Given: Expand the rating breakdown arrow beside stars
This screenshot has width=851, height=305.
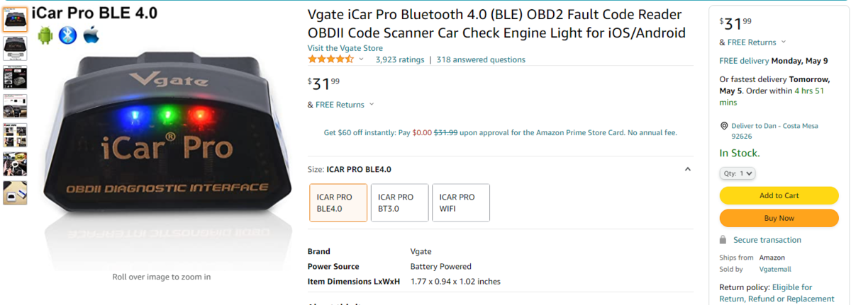Looking at the screenshot, I should pyautogui.click(x=362, y=59).
